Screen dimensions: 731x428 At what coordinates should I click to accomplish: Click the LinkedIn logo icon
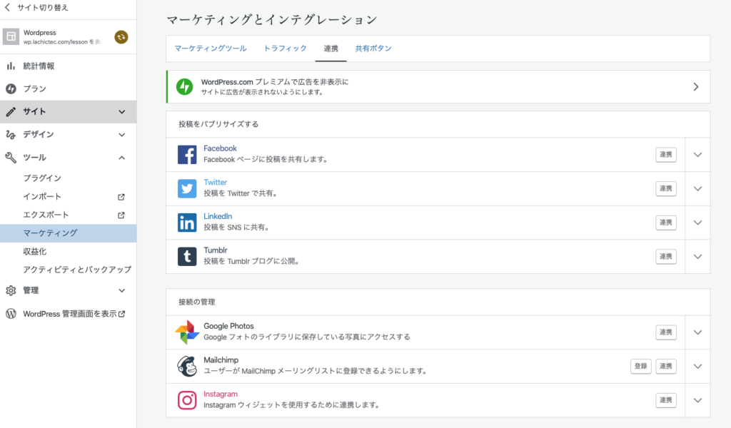[x=187, y=223]
